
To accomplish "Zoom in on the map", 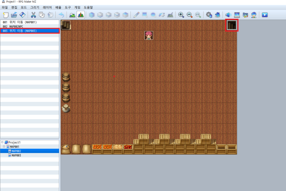I will tap(181, 15).
